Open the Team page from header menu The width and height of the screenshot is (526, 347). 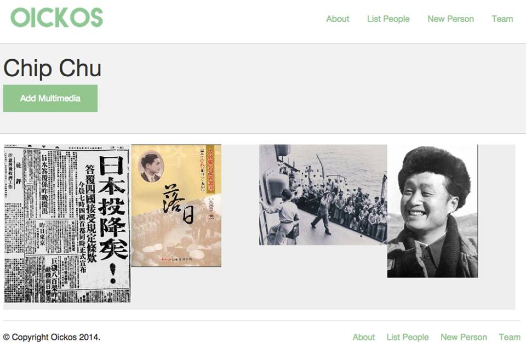502,19
